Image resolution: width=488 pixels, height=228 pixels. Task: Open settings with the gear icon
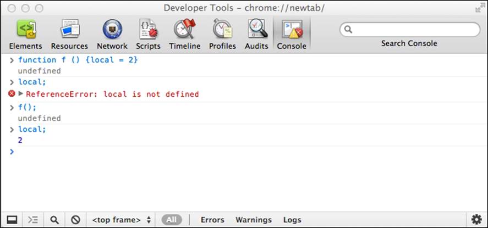click(x=476, y=220)
